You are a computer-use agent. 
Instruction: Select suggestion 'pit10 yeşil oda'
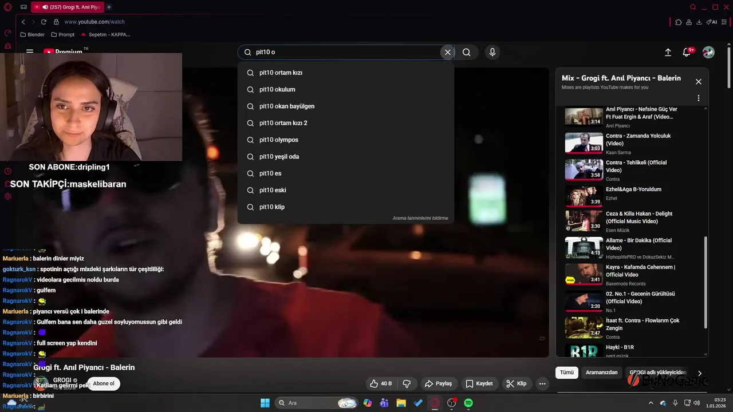(x=346, y=157)
